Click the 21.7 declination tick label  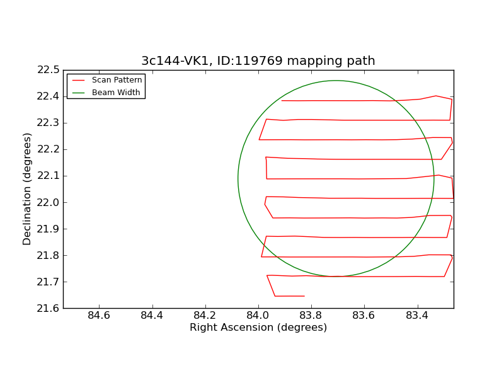tap(49, 282)
